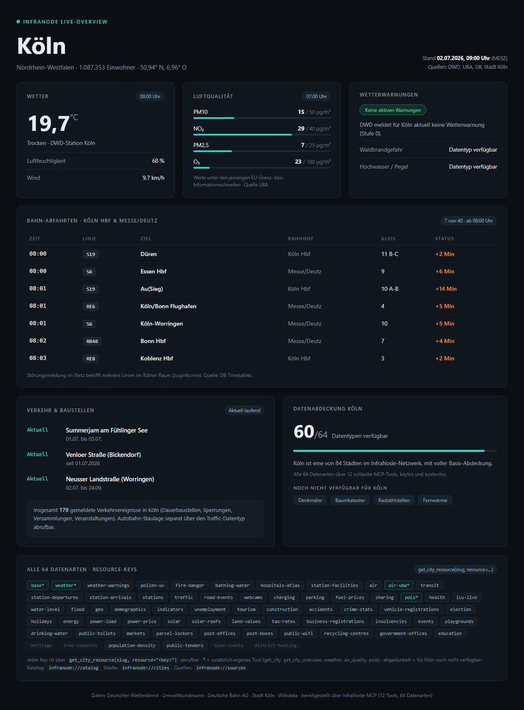The image size is (524, 710).
Task: Select destination 'Koblenz Hbf'
Action: (157, 359)
